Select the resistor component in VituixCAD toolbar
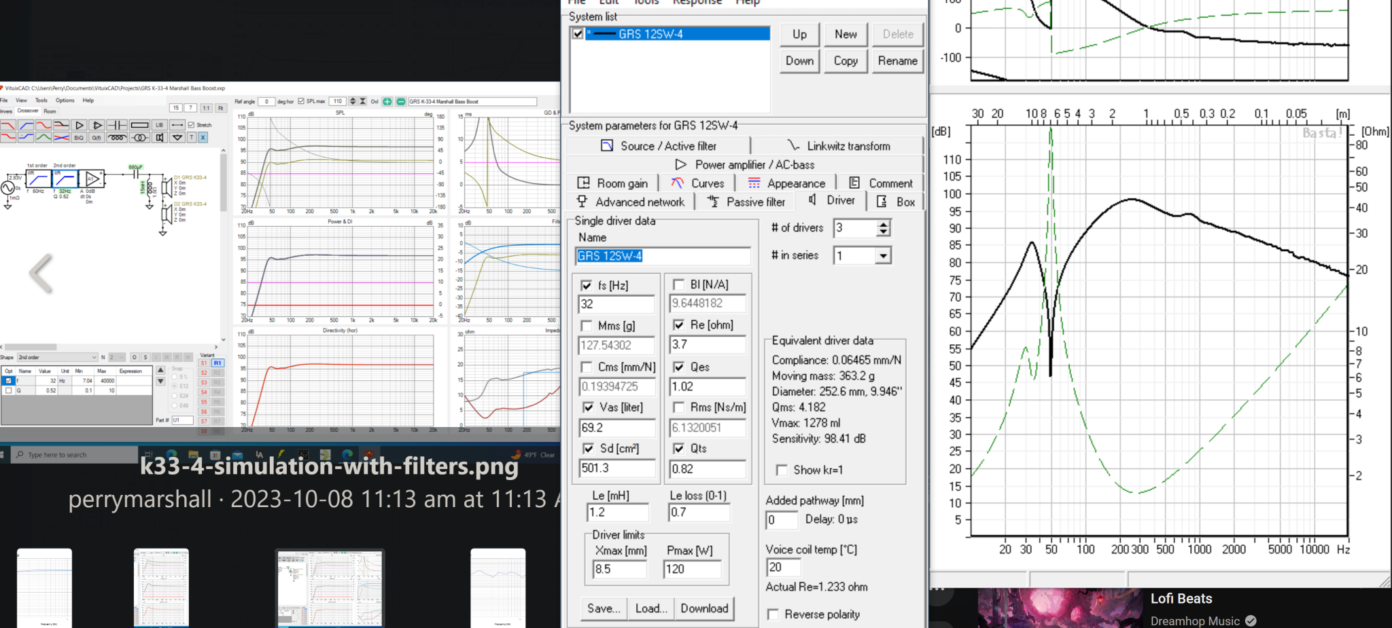 [x=139, y=125]
